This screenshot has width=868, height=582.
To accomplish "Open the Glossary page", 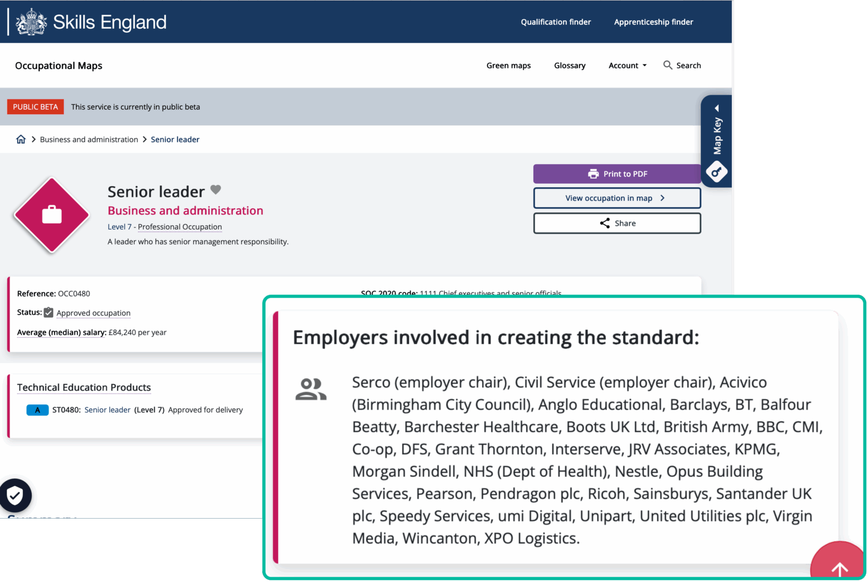I will [x=570, y=66].
